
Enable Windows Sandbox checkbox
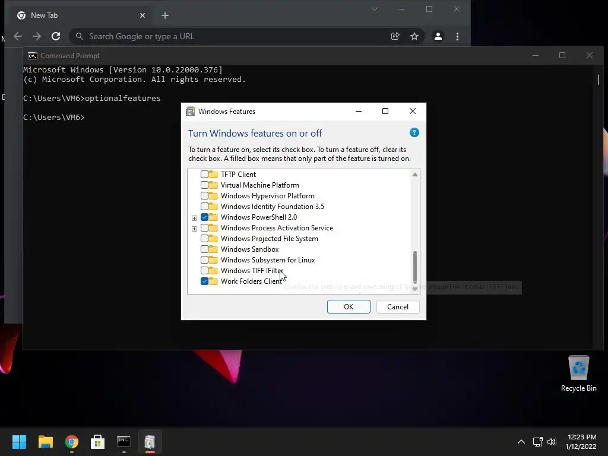click(204, 249)
